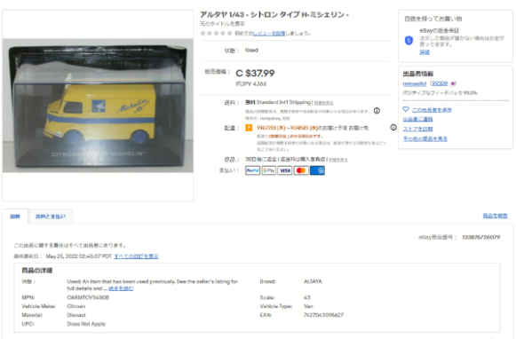Click the American Express card icon

click(x=317, y=170)
